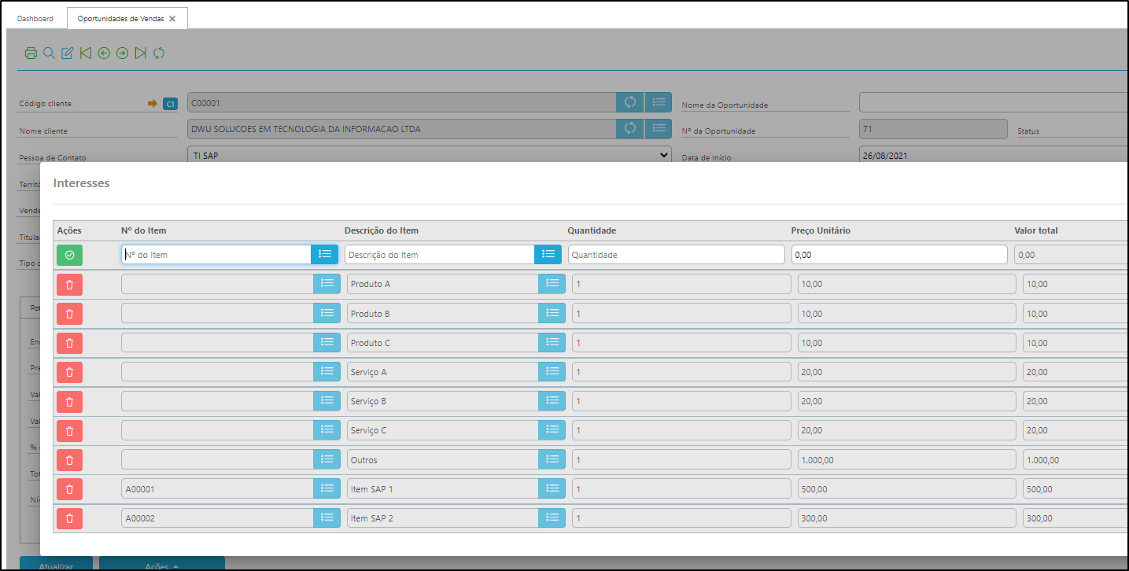Screen dimensions: 1129x571
Task: Delete the Item SAP 1 row
Action: click(x=69, y=489)
